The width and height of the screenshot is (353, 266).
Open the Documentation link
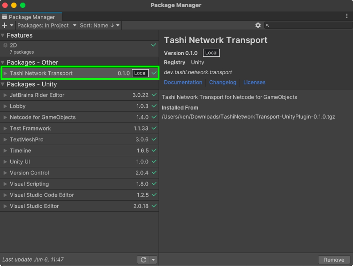coord(183,82)
